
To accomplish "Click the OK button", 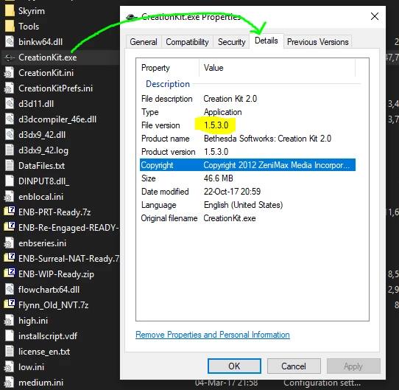I will coord(234,366).
